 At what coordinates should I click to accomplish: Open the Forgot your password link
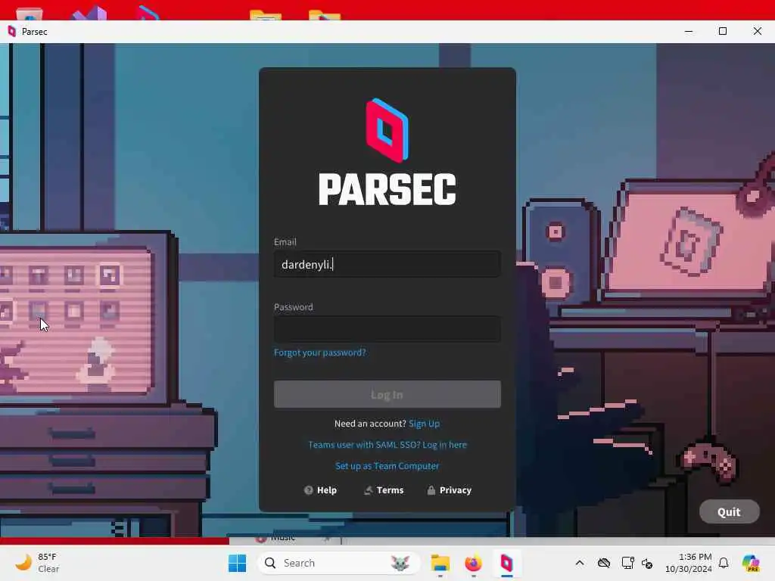[320, 353]
